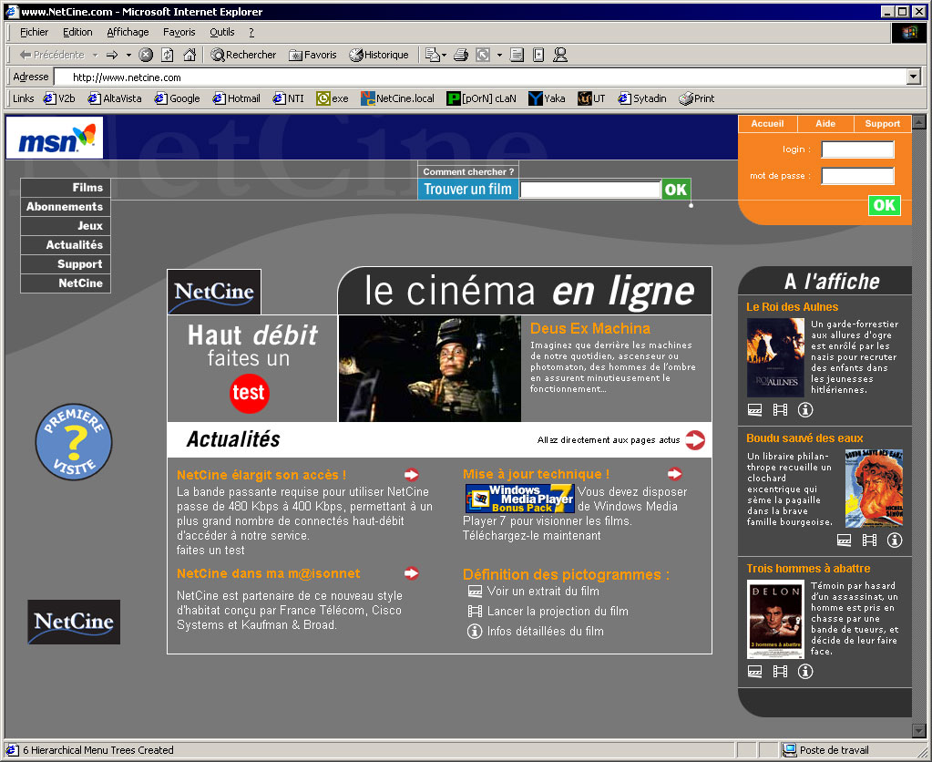The width and height of the screenshot is (932, 762).
Task: Click the vertical scrollbar down arrow
Action: click(x=918, y=730)
